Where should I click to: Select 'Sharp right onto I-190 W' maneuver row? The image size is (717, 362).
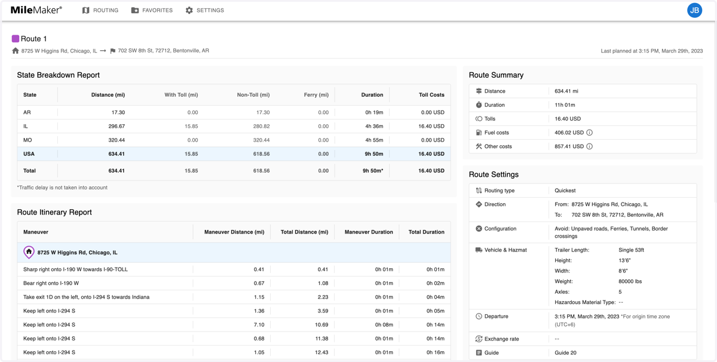pyautogui.click(x=234, y=269)
